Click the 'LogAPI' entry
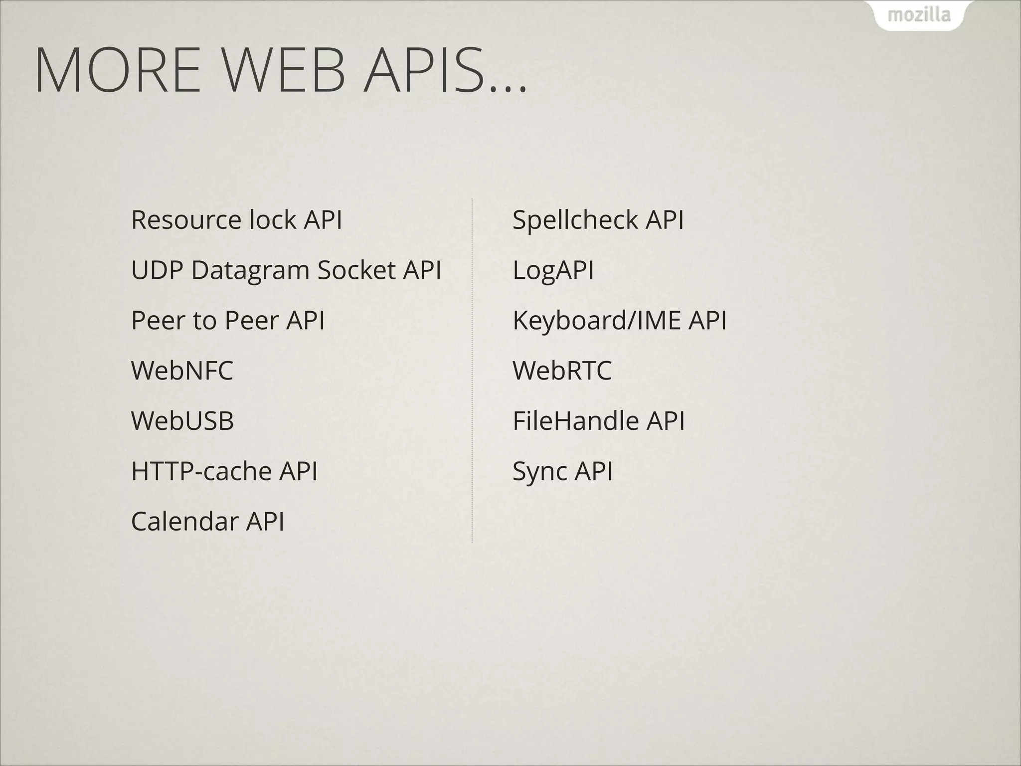The height and width of the screenshot is (766, 1021). 553,271
